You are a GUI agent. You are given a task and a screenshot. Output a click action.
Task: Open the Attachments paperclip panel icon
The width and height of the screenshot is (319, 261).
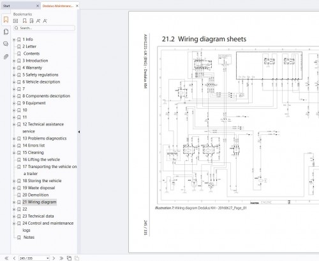(6, 57)
